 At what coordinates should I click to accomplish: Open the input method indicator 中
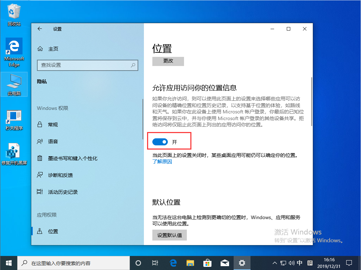(300, 263)
